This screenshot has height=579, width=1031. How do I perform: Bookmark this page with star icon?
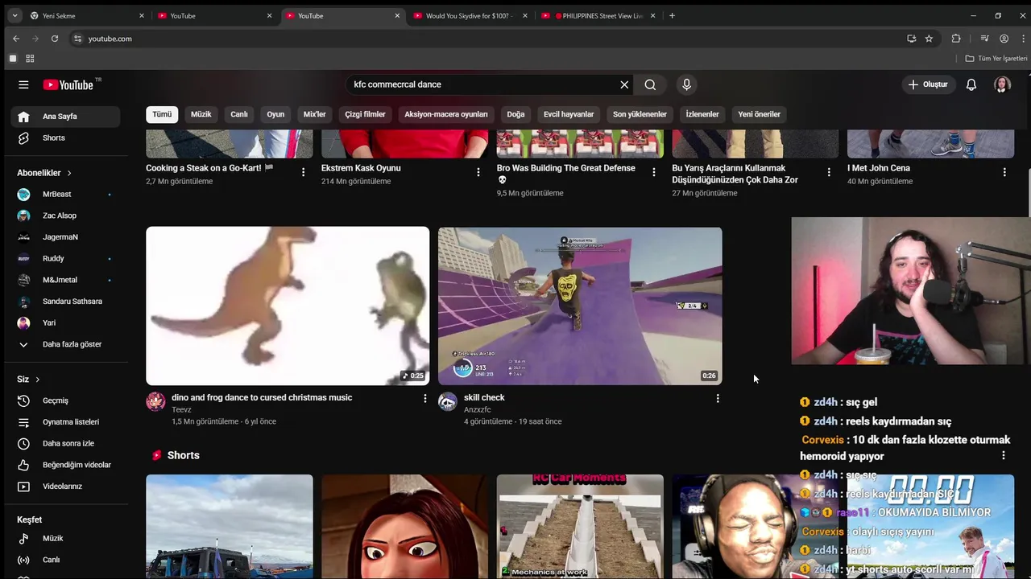tap(929, 39)
